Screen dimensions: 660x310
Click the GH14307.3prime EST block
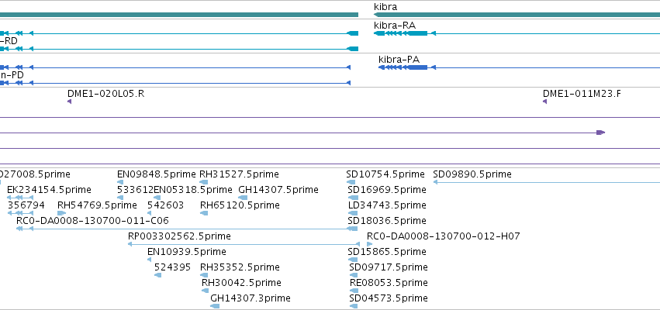[x=215, y=306]
